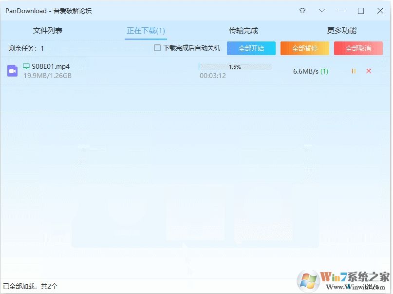393x294 pixels.
Task: Pause the S08E01.mp4 download task
Action: (x=354, y=71)
